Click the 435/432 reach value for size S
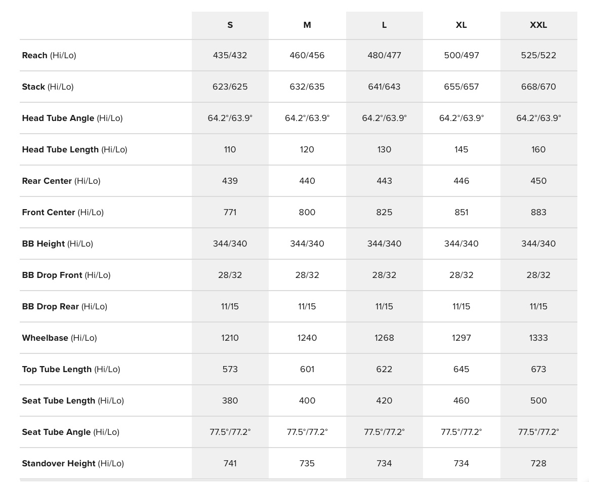 pos(230,55)
